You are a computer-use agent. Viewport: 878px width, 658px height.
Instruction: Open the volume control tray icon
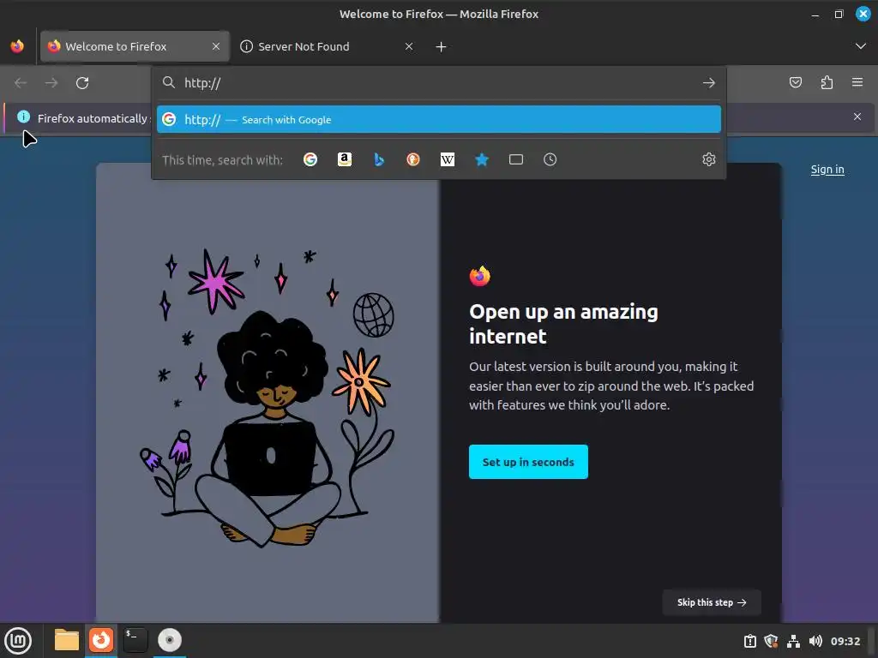815,641
